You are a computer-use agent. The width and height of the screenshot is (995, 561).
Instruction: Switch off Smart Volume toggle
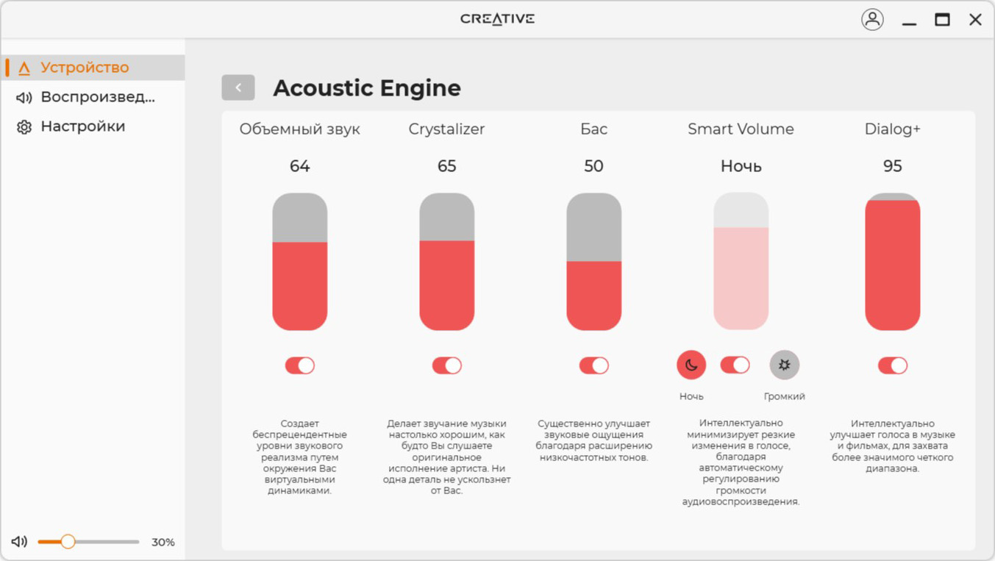point(735,365)
